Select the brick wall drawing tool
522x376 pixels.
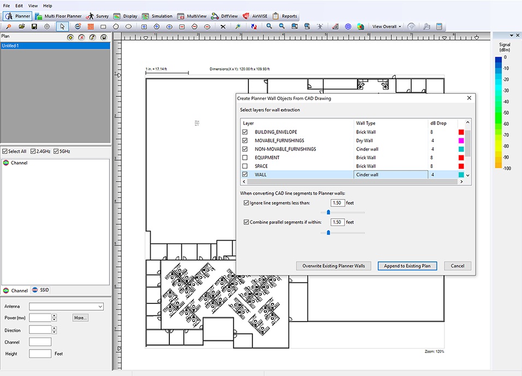coord(90,26)
